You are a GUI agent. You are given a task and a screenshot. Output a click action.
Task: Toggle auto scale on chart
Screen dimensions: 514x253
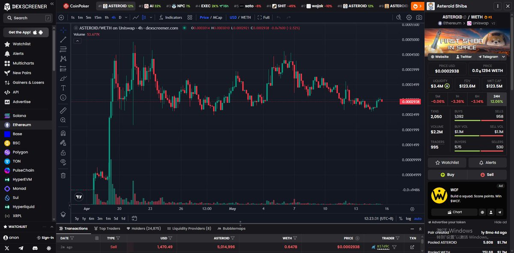click(x=418, y=218)
